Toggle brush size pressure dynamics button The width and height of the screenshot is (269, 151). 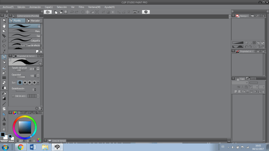pos(38,69)
